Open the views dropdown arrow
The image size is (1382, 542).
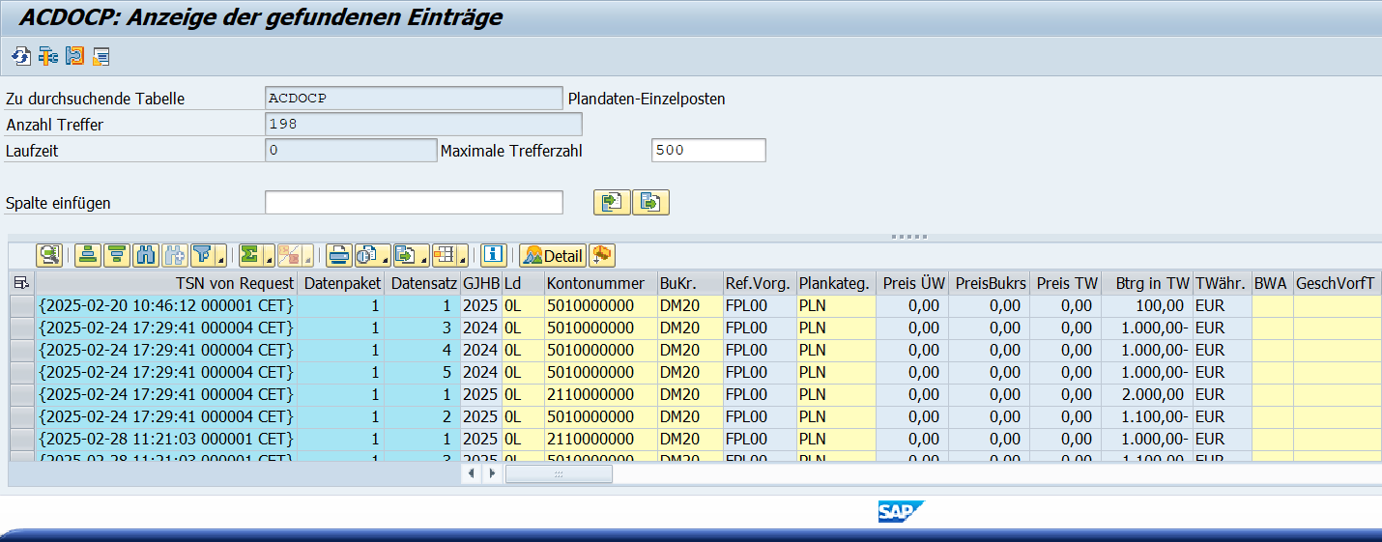coord(385,258)
